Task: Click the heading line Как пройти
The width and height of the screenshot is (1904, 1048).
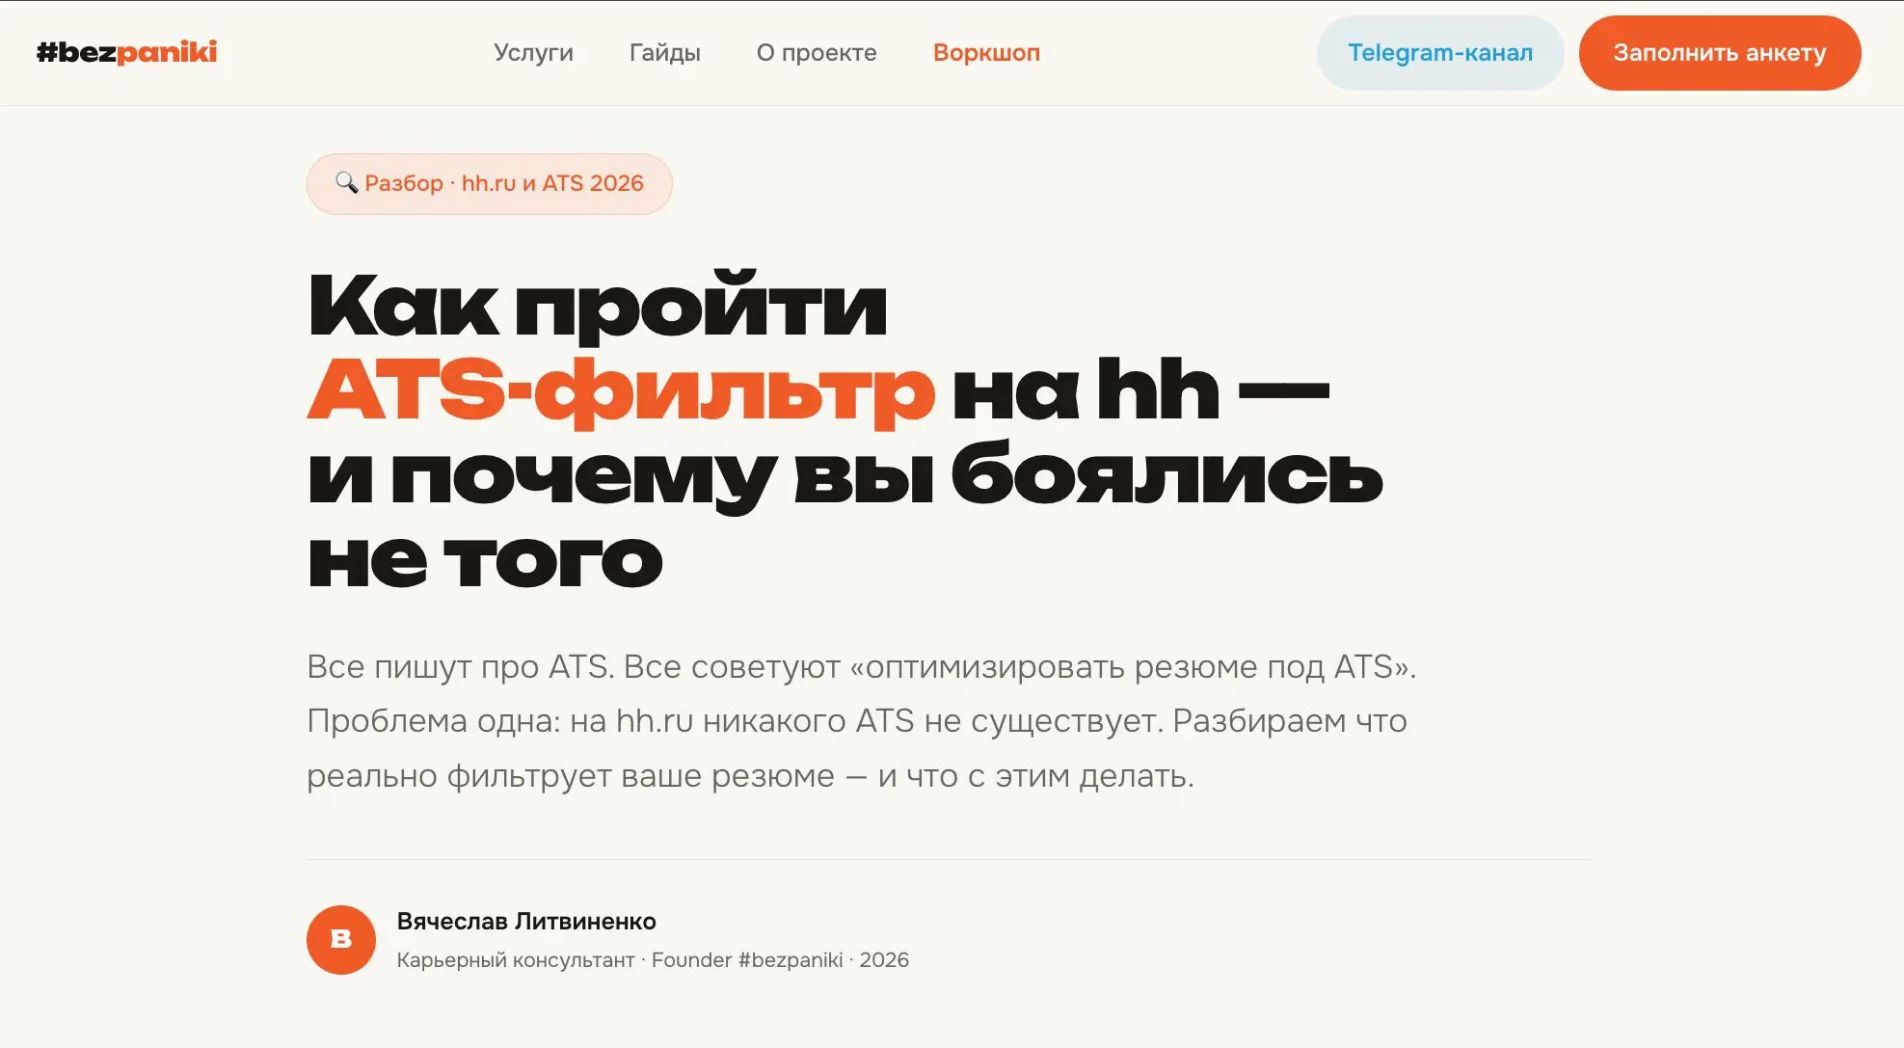Action: [598, 306]
